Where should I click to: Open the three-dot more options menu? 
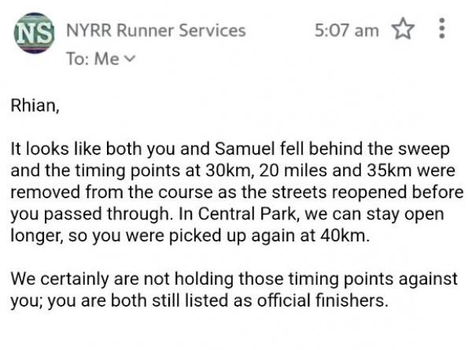441,30
